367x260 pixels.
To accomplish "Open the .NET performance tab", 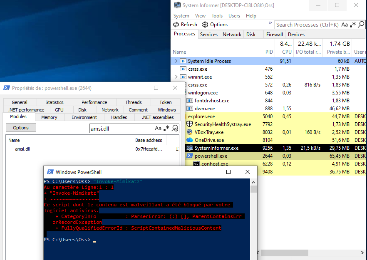I will (x=26, y=110).
